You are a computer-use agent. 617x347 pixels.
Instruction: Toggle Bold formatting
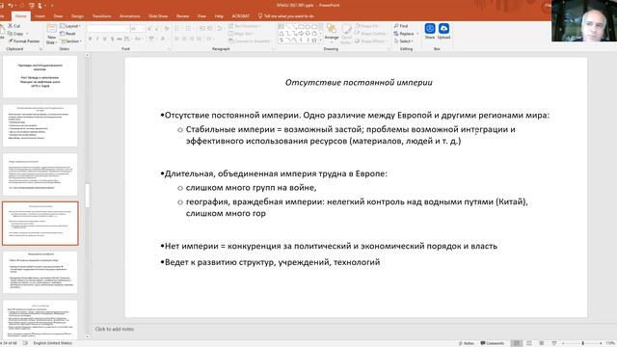(90, 39)
